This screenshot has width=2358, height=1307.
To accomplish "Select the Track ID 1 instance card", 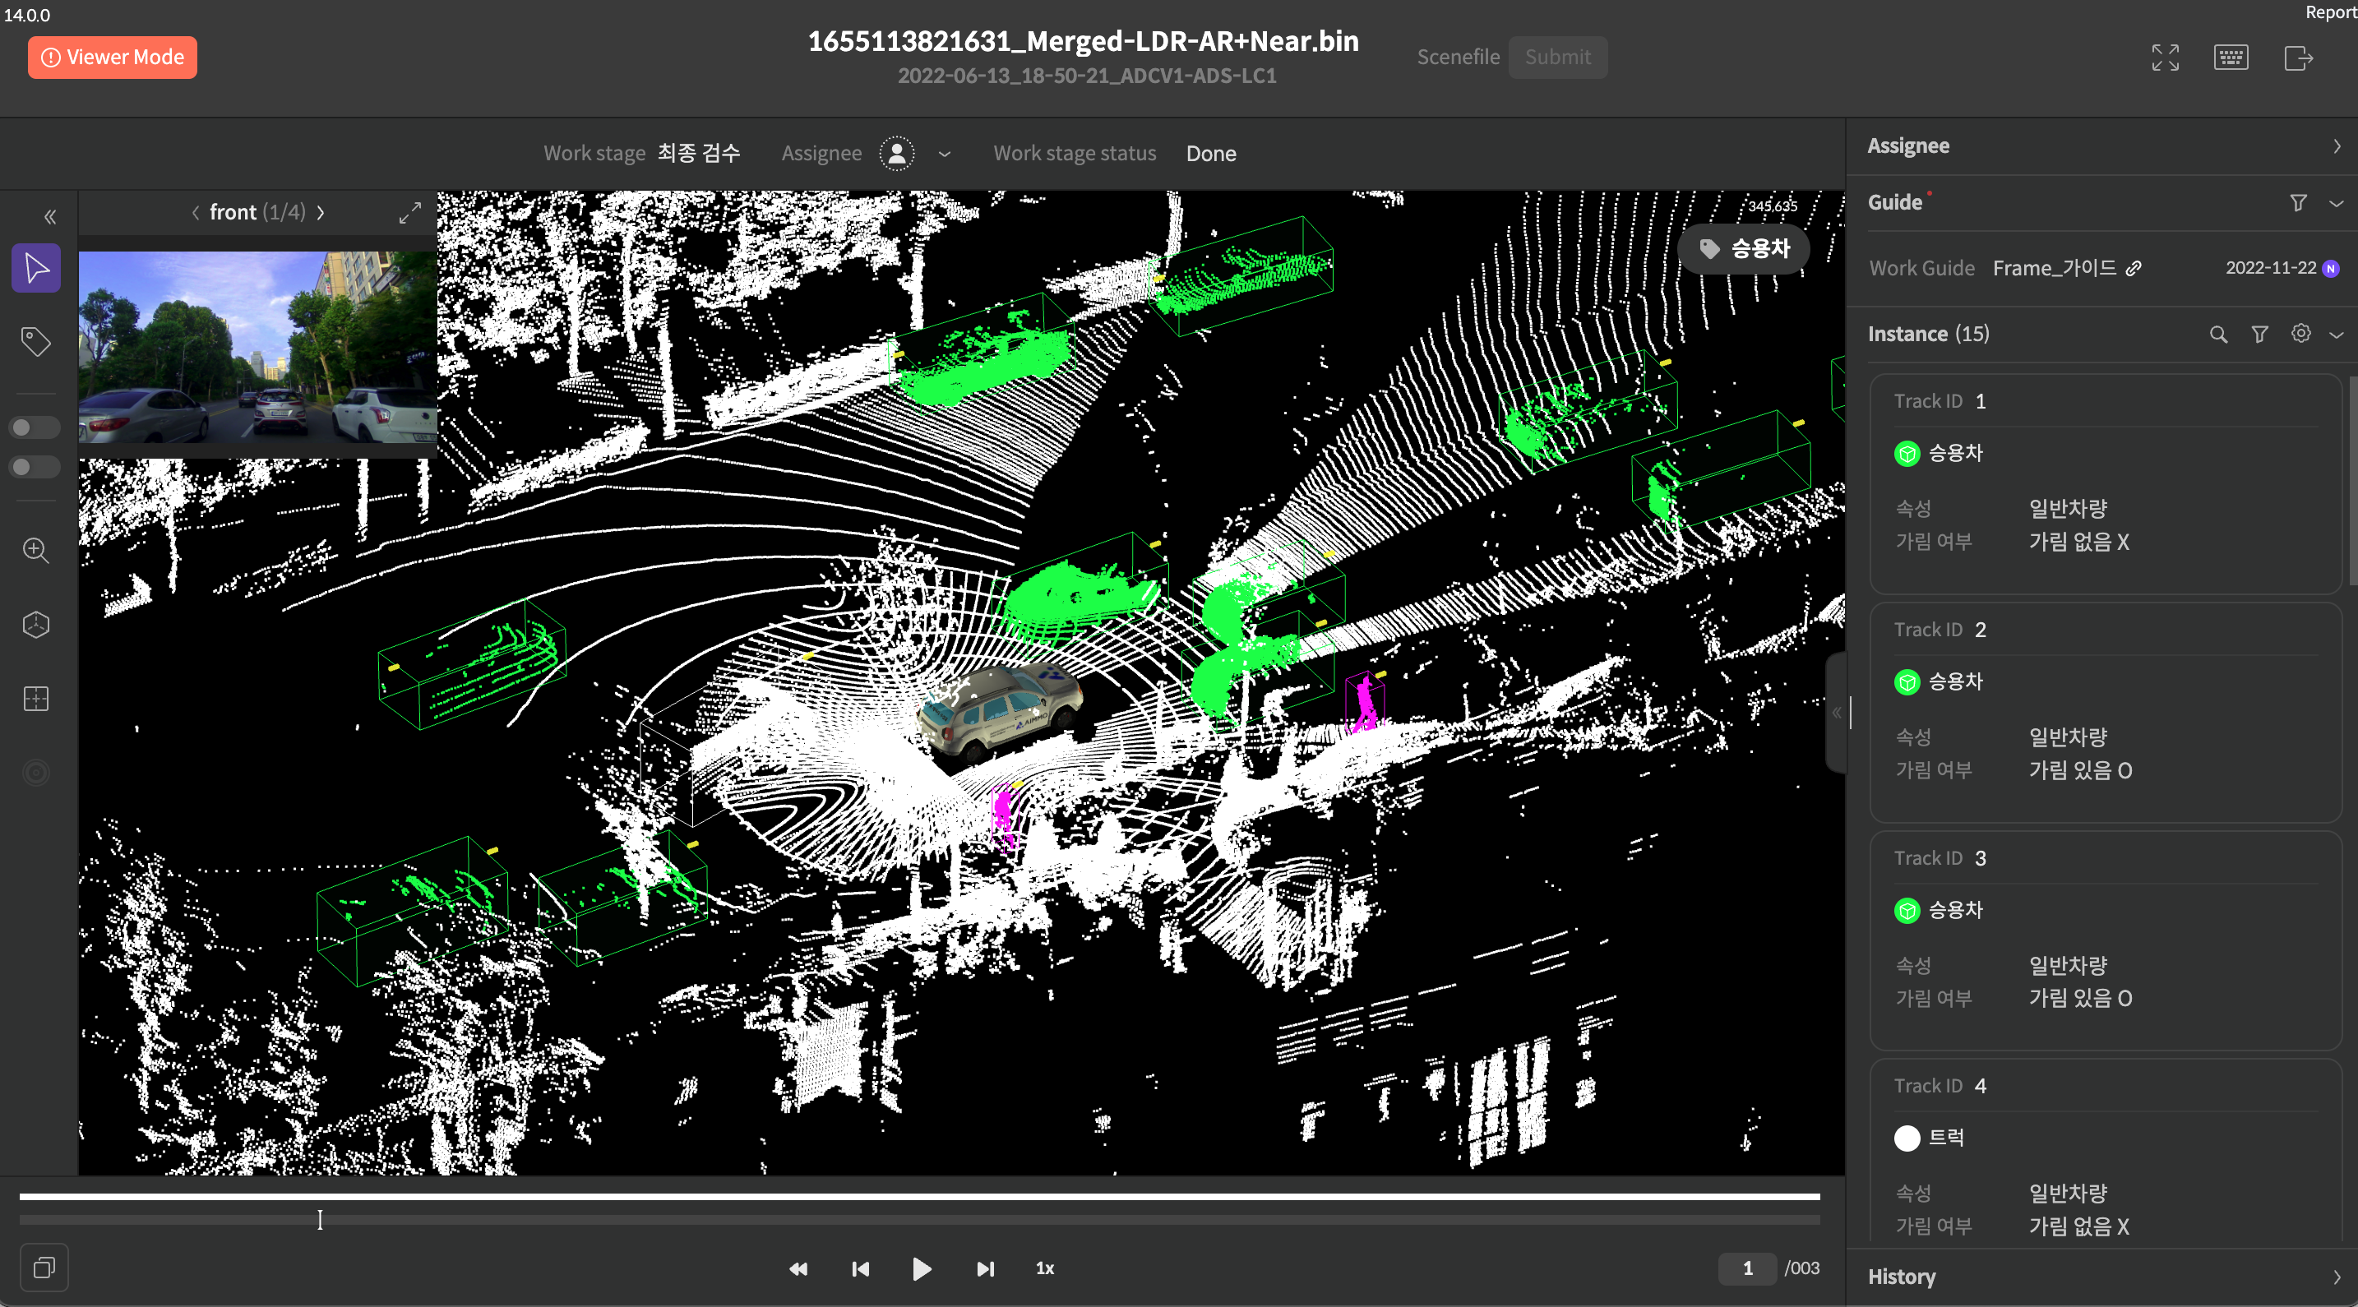I will coord(2105,483).
